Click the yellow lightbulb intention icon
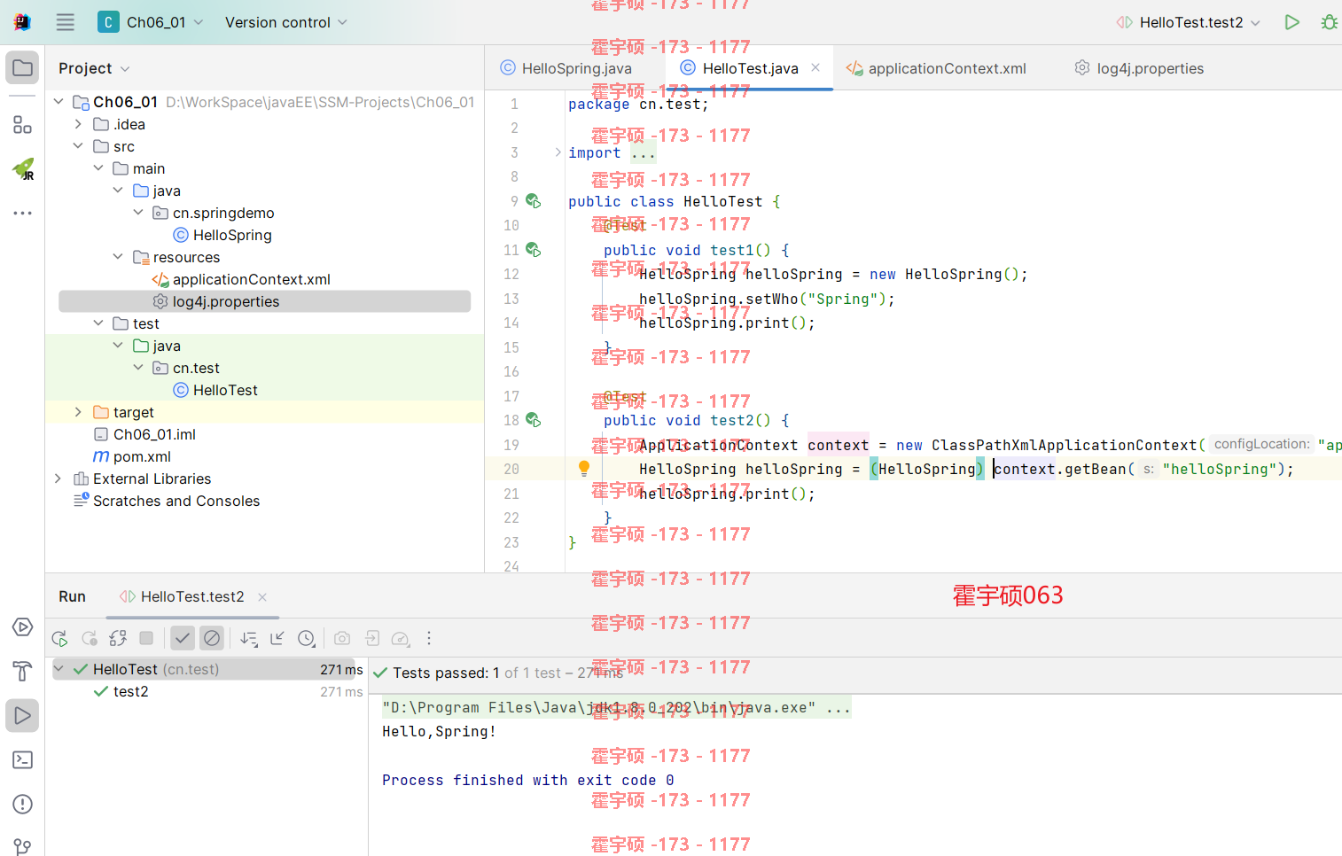Screen dimensions: 1342x856 (584, 469)
